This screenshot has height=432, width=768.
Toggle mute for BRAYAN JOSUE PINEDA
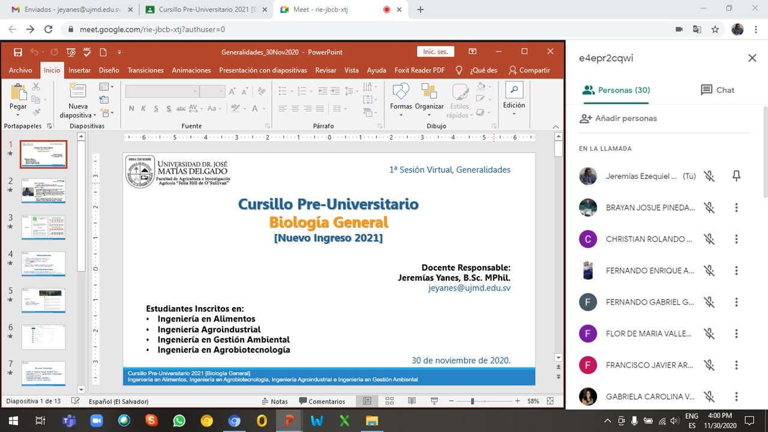[709, 208]
